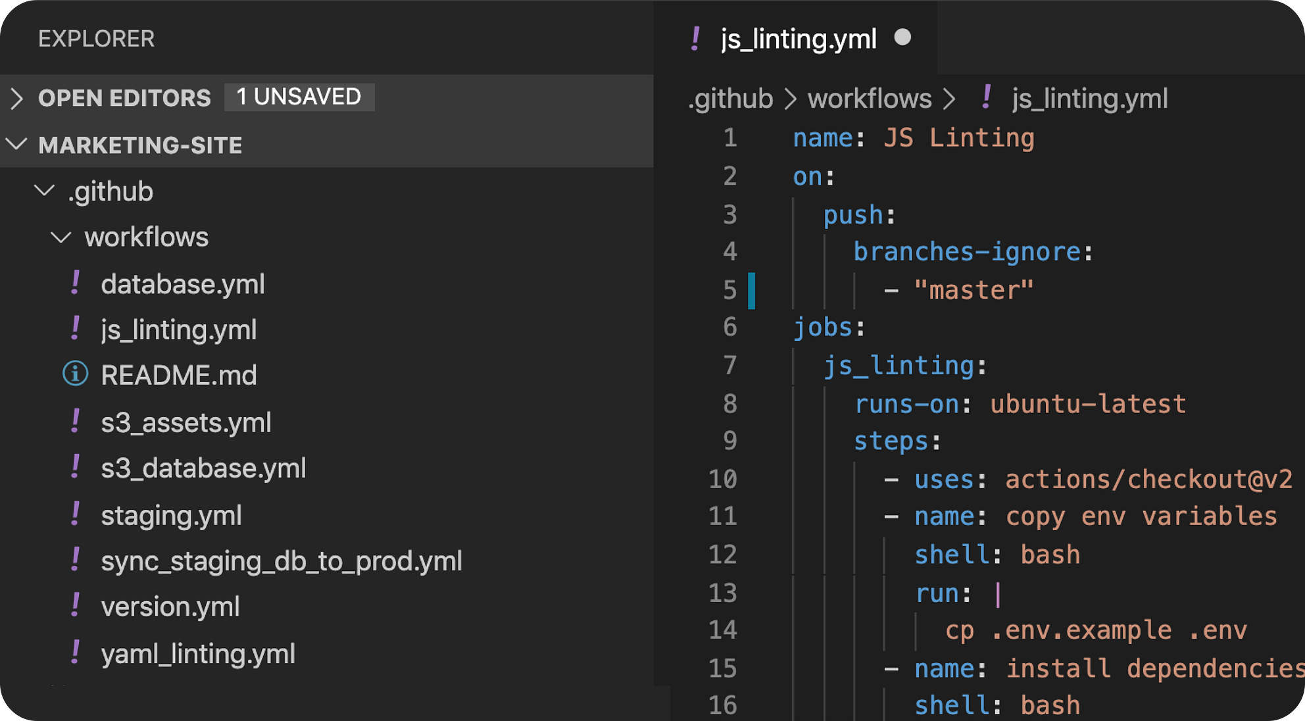Click the info icon next to README.md
Viewport: 1305px width, 721px height.
[x=75, y=374]
